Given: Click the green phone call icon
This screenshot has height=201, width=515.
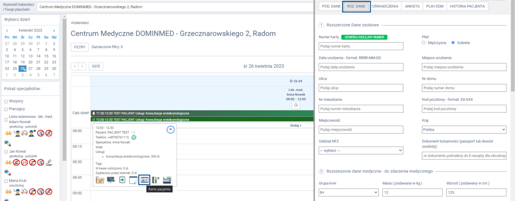Looking at the screenshot, I should tap(134, 137).
